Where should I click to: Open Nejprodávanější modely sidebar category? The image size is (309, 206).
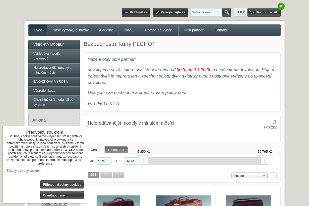pos(54,70)
